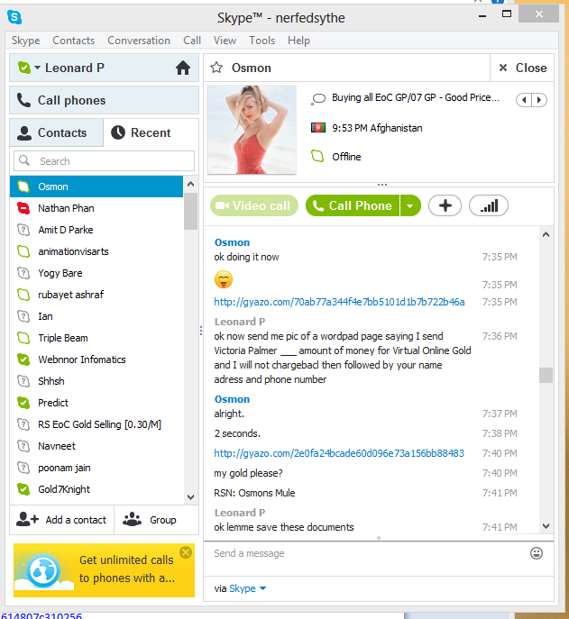Switch to the Contacts tab

tap(57, 132)
